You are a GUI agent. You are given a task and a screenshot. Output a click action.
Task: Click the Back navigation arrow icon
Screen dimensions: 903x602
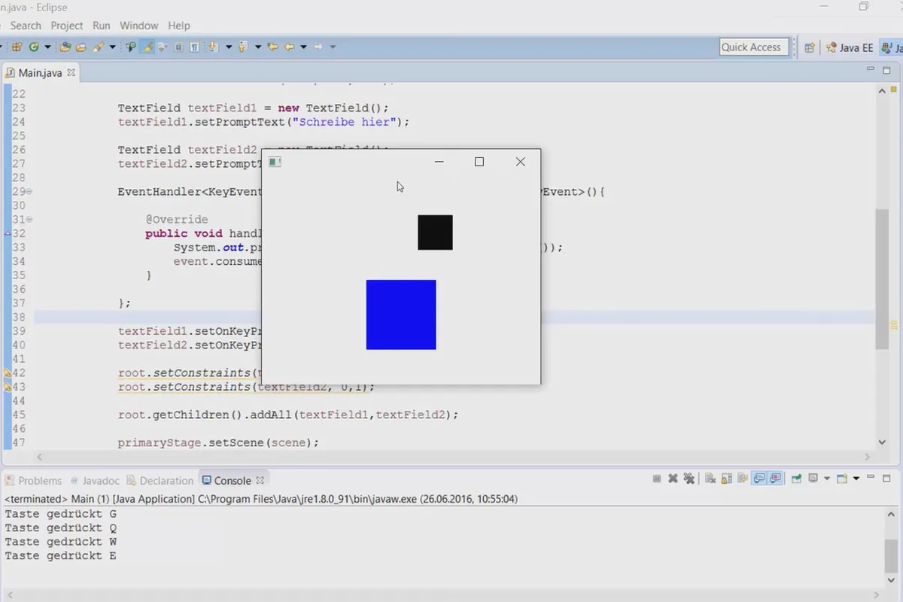pyautogui.click(x=288, y=47)
